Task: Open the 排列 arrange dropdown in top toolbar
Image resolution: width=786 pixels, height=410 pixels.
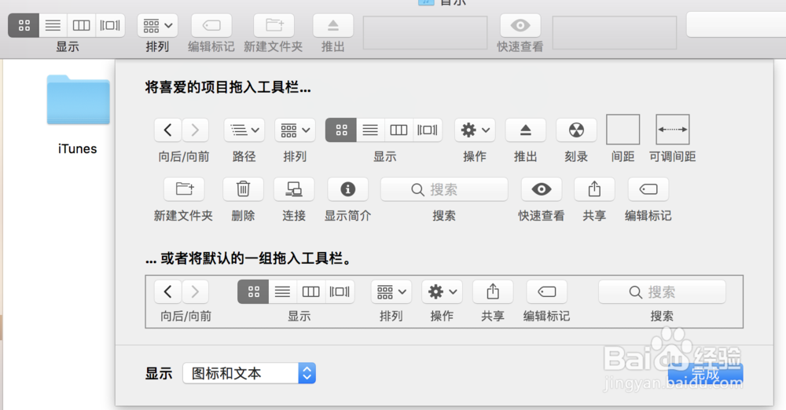Action: point(157,25)
